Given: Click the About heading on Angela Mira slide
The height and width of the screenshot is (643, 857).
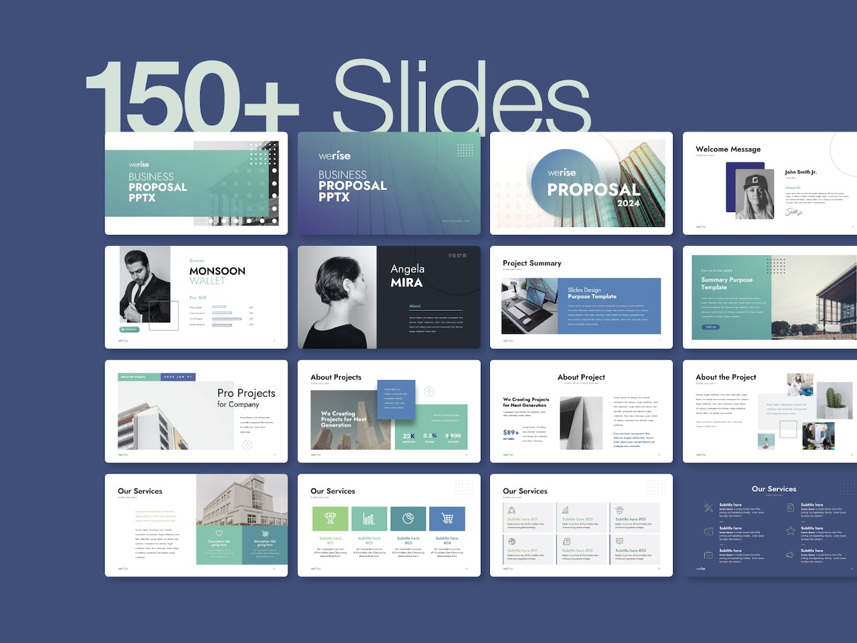Looking at the screenshot, I should pyautogui.click(x=415, y=306).
